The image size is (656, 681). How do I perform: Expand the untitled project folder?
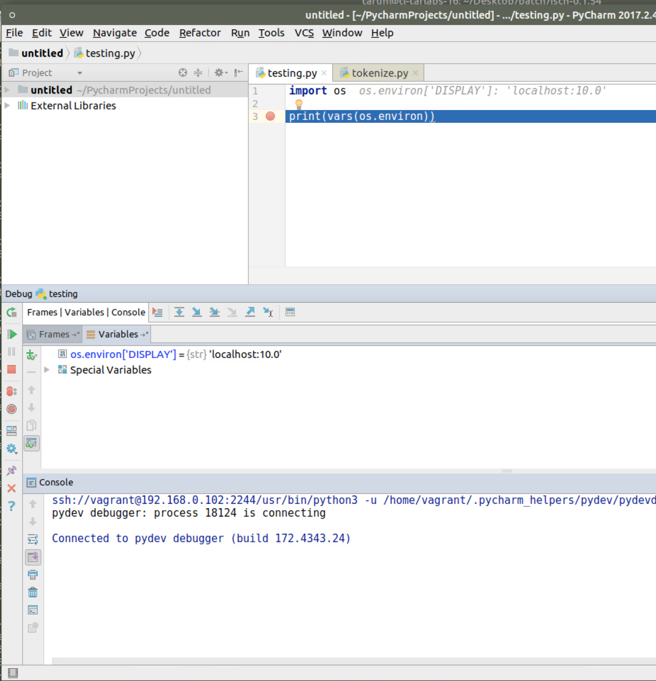[8, 90]
